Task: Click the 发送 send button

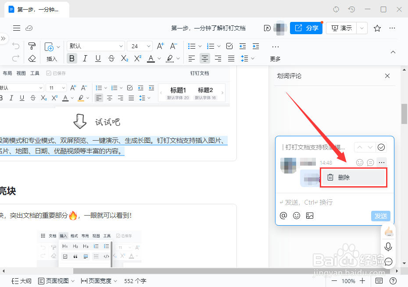Action: point(381,216)
